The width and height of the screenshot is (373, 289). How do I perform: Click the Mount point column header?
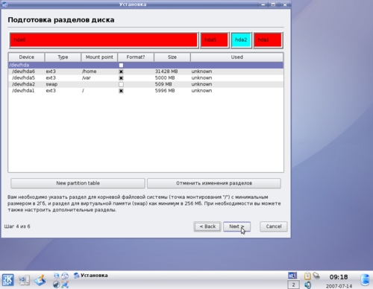click(x=99, y=57)
